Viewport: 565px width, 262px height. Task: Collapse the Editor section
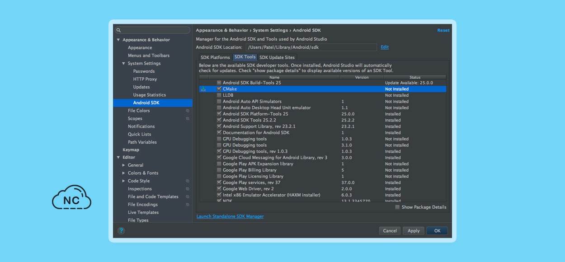(x=118, y=158)
